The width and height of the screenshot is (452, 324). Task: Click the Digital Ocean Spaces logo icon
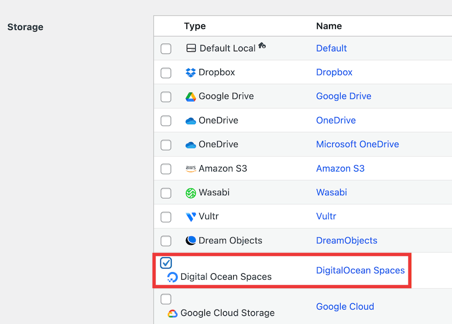[172, 277]
